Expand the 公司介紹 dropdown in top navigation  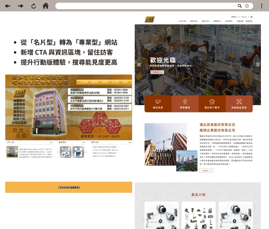(183, 21)
